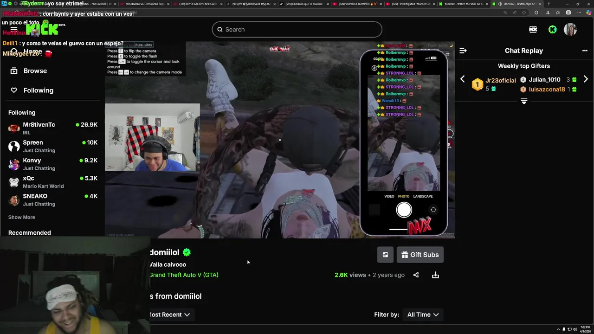Open read aloud icon in address bar
Image resolution: width=594 pixels, height=334 pixels.
pyautogui.click(x=515, y=13)
